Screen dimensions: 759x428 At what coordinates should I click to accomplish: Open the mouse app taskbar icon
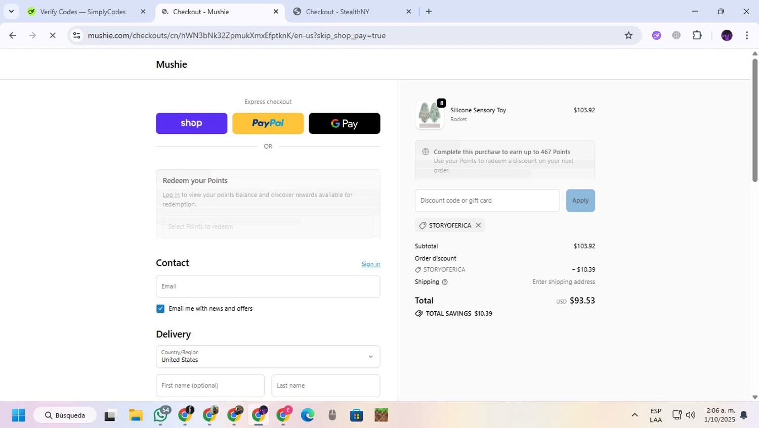(x=332, y=415)
